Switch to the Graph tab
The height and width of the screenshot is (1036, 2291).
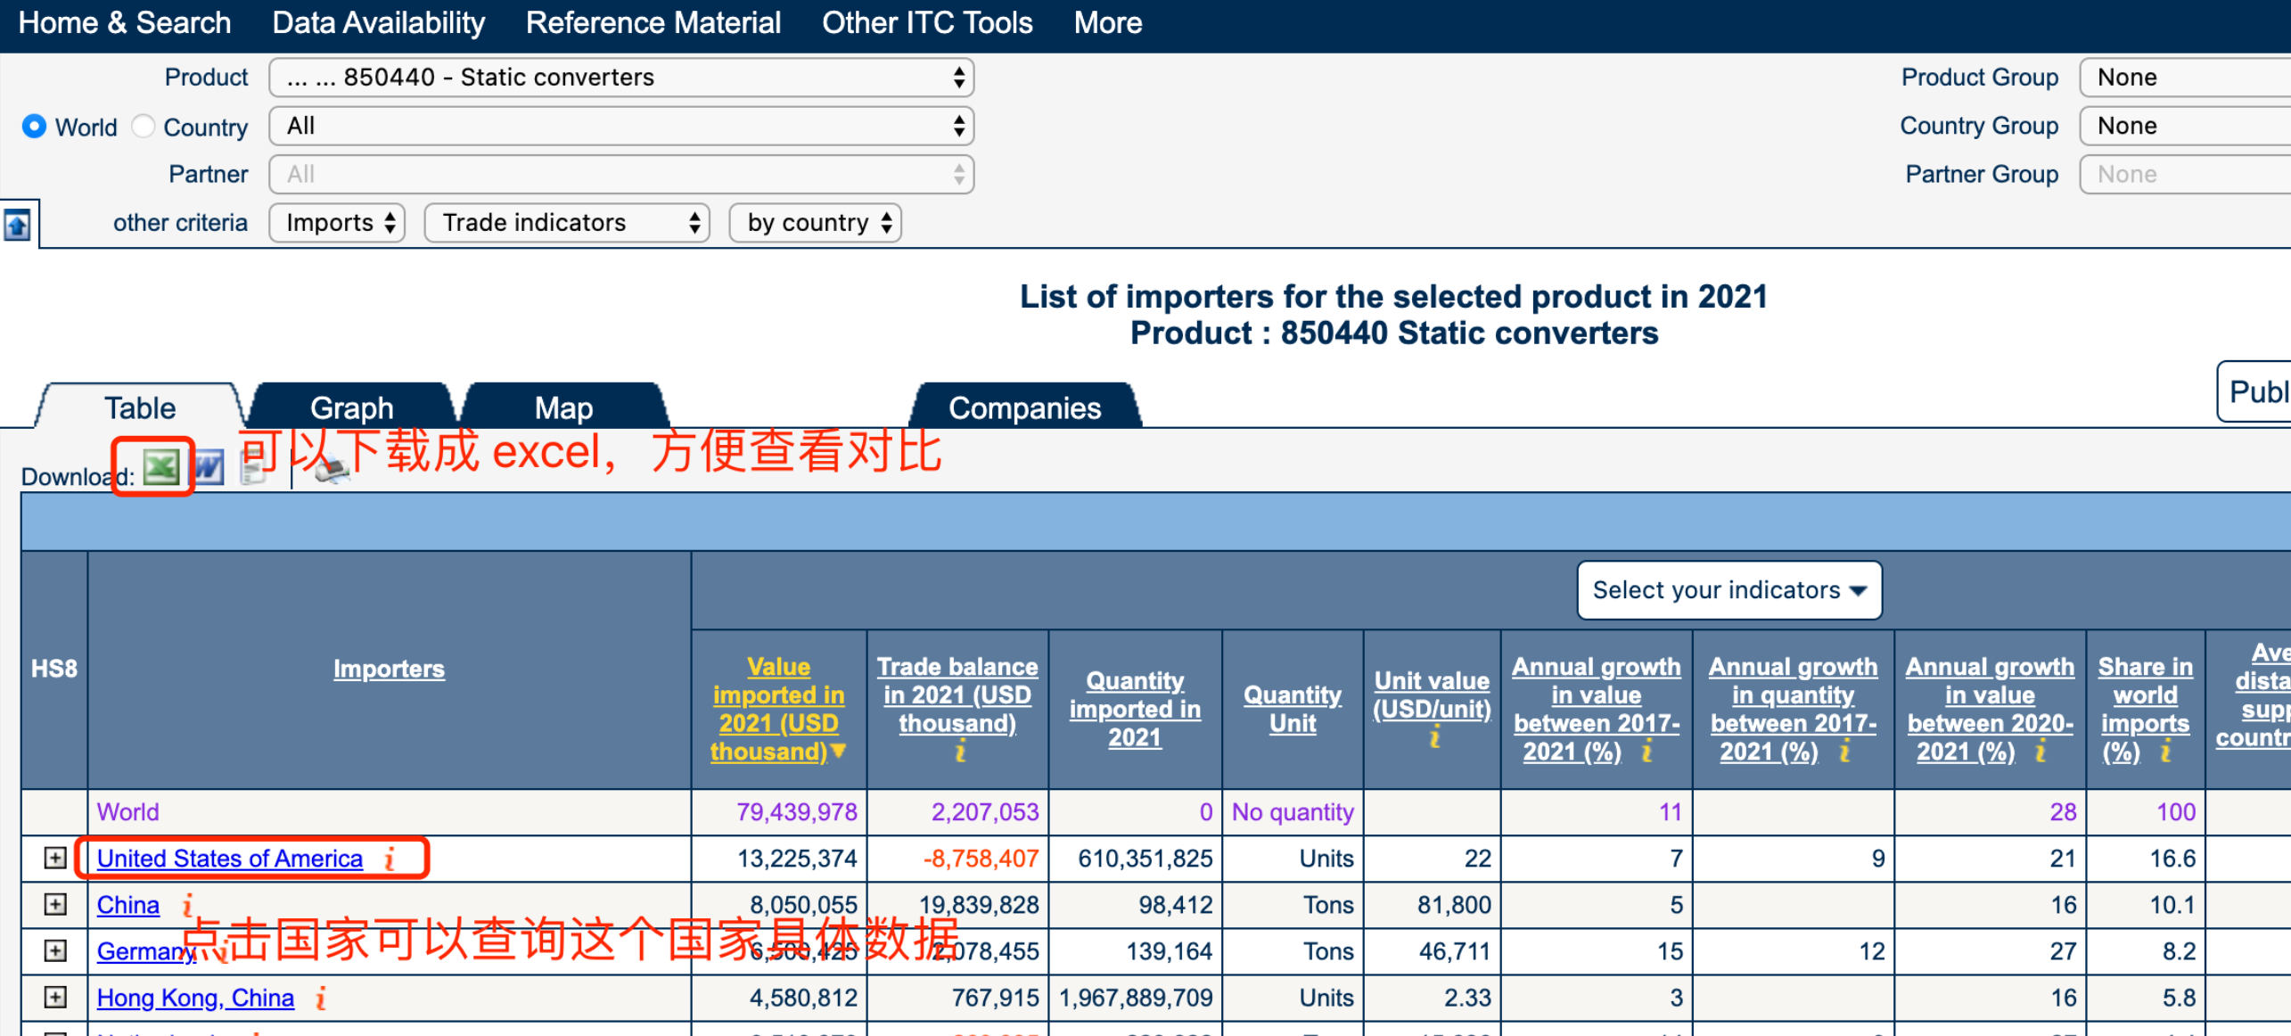(351, 407)
